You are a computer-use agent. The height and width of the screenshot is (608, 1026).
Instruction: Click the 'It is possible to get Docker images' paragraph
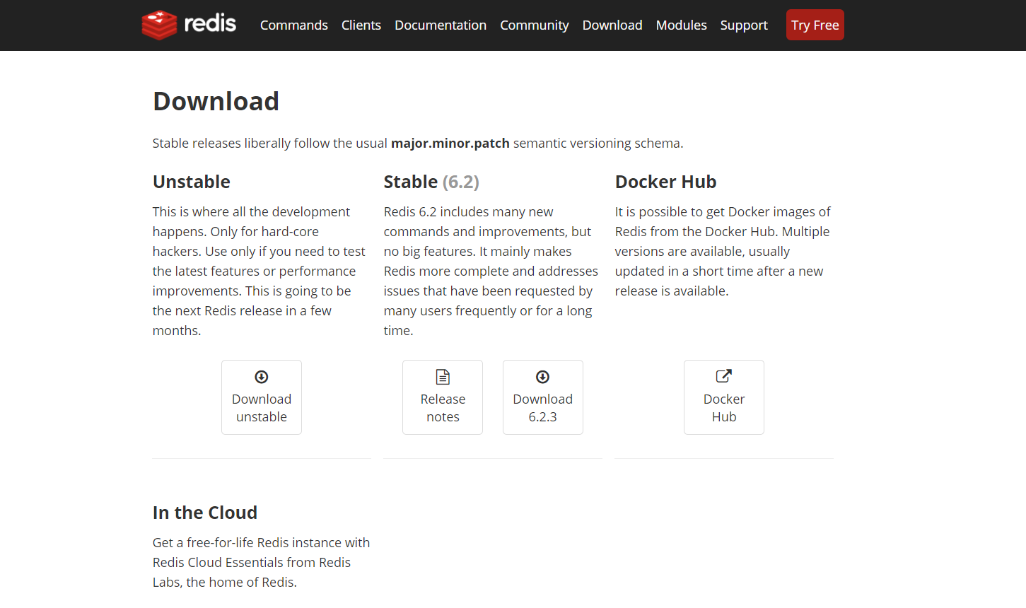coord(723,251)
